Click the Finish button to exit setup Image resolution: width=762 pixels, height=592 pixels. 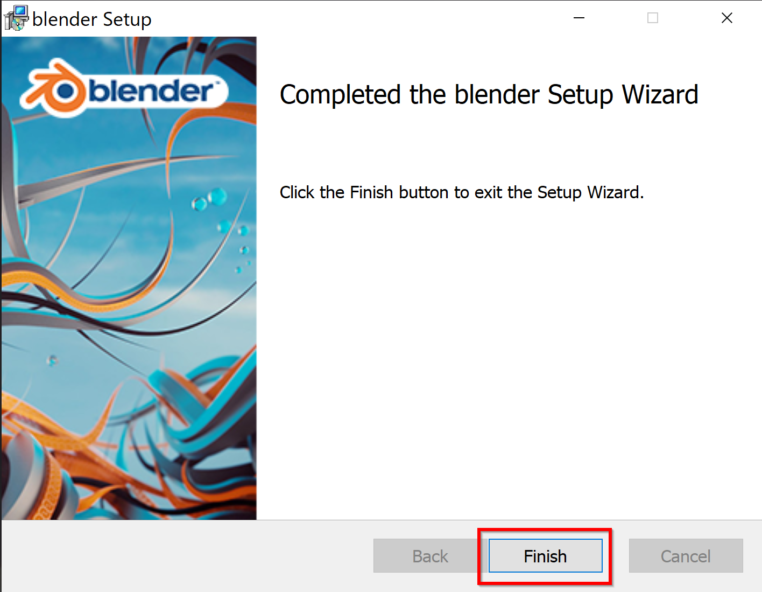pos(545,555)
